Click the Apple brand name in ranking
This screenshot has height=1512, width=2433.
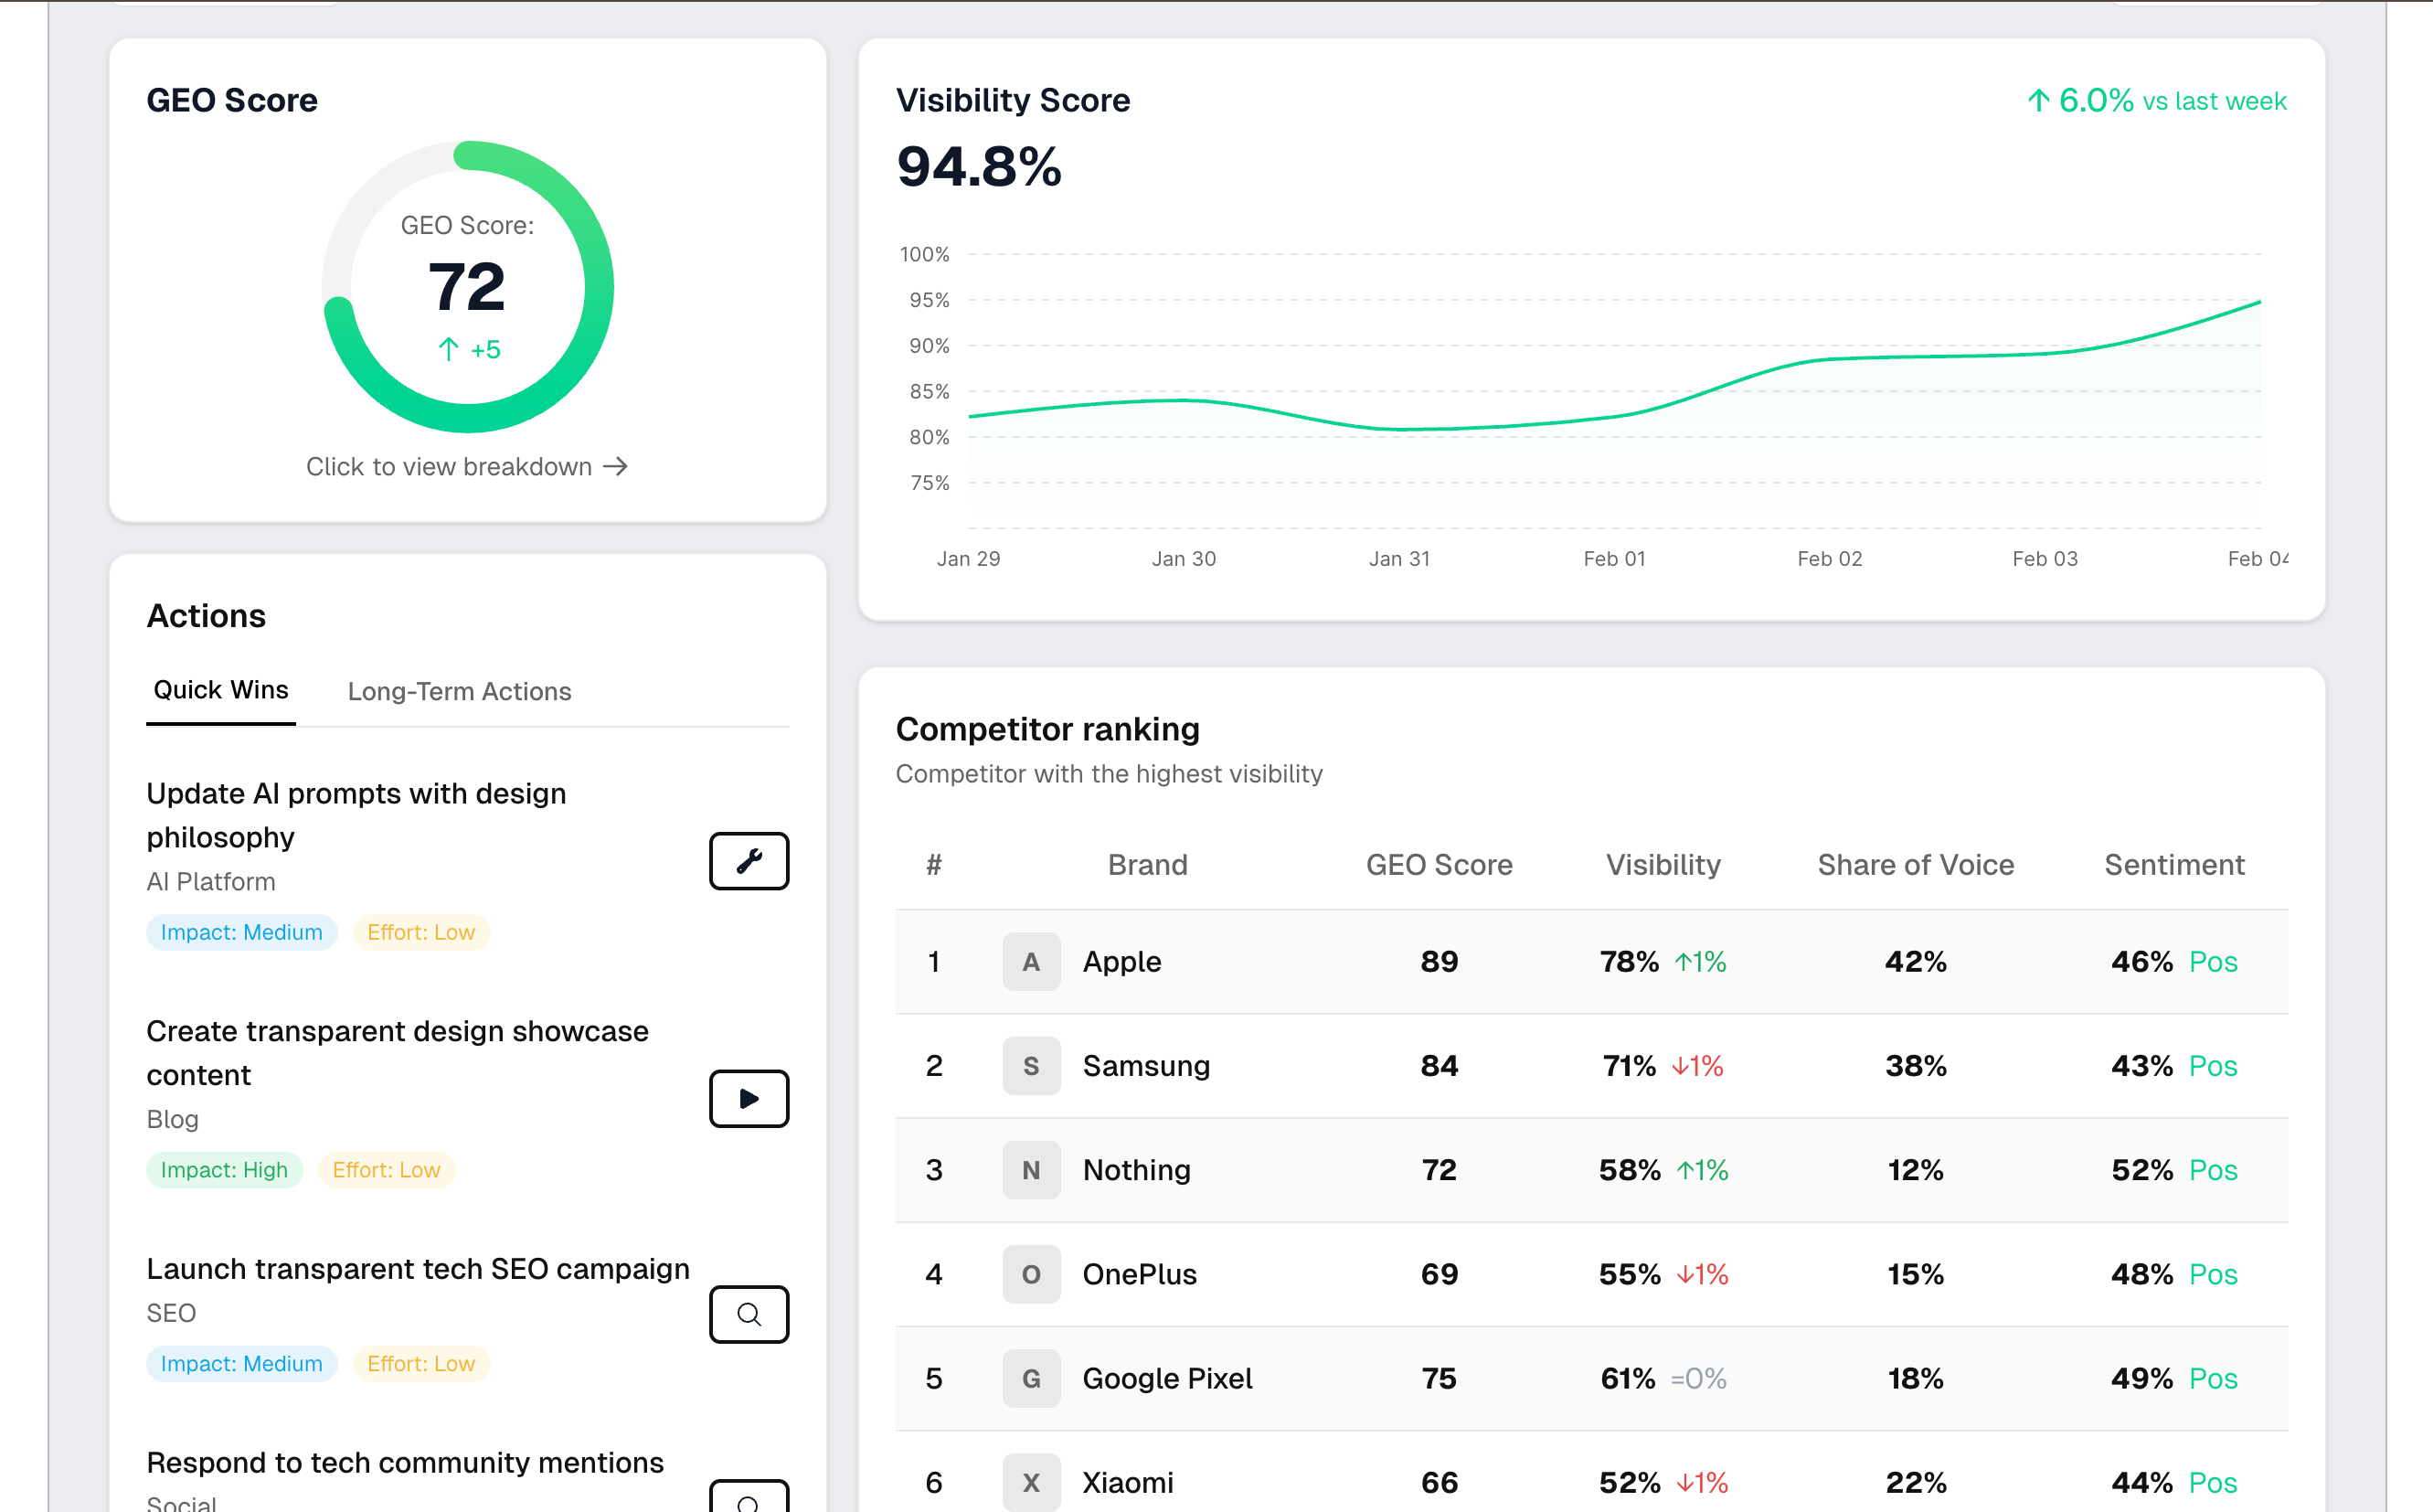click(x=1121, y=961)
